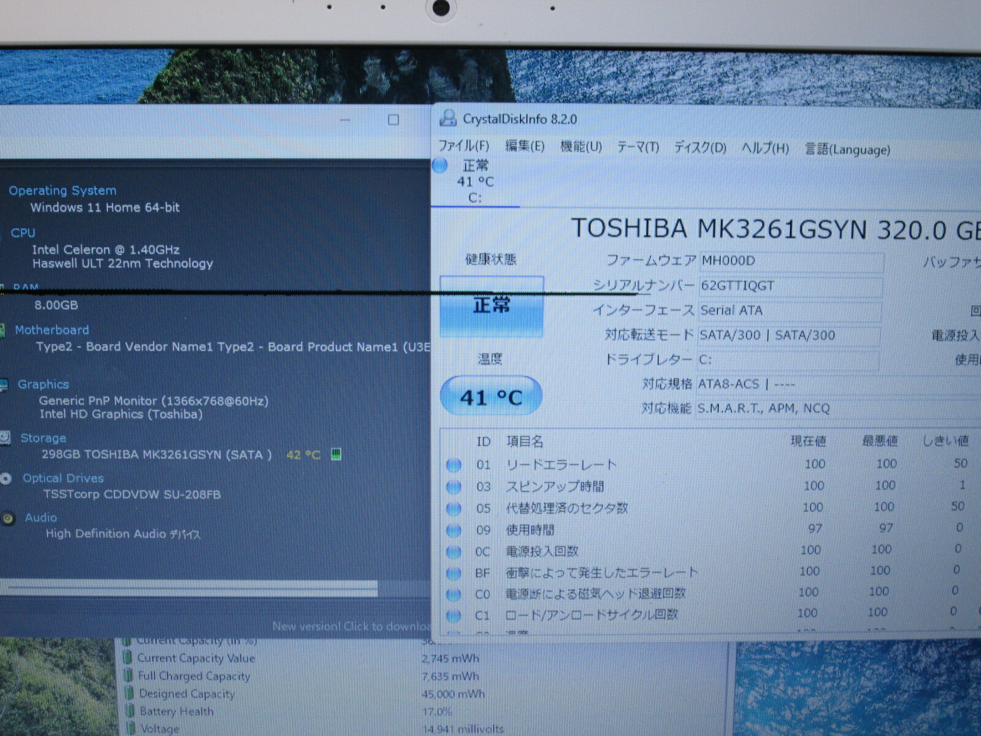Click the 項目名 column header
The height and width of the screenshot is (736, 981).
[x=525, y=442]
